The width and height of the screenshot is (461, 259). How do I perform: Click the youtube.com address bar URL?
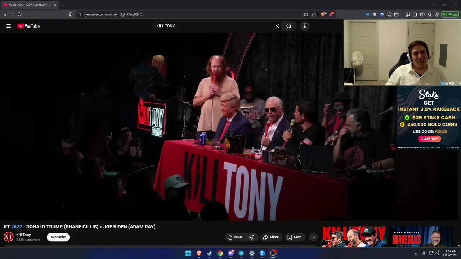coord(113,14)
